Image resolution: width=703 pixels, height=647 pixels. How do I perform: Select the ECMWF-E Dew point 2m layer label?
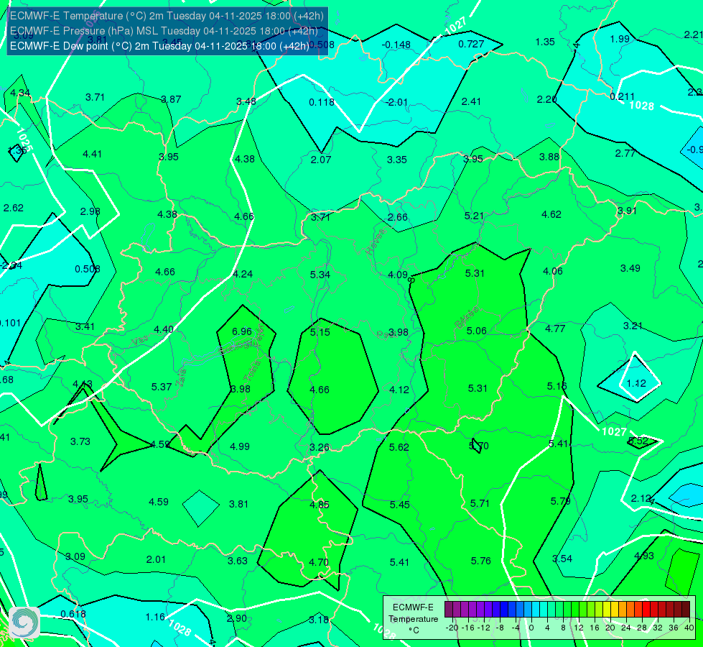tap(159, 46)
